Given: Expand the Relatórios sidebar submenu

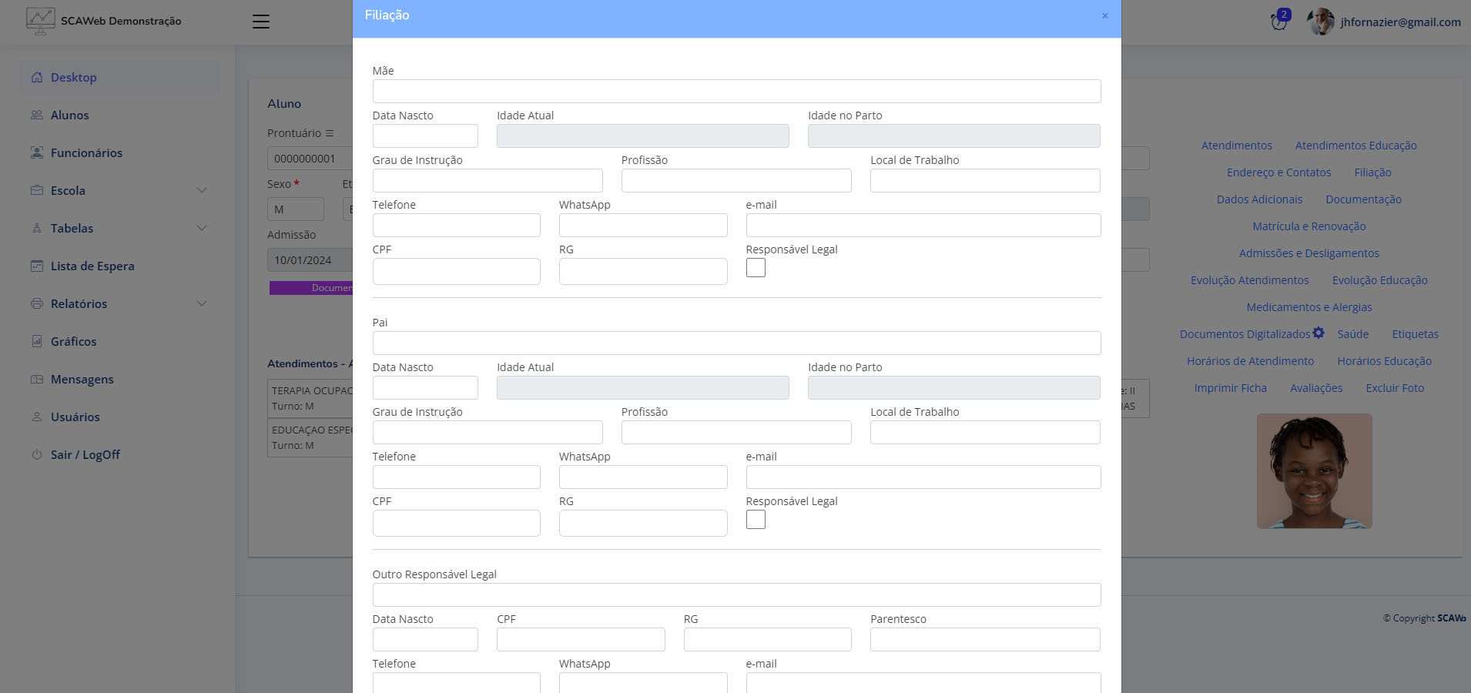Looking at the screenshot, I should 202,304.
